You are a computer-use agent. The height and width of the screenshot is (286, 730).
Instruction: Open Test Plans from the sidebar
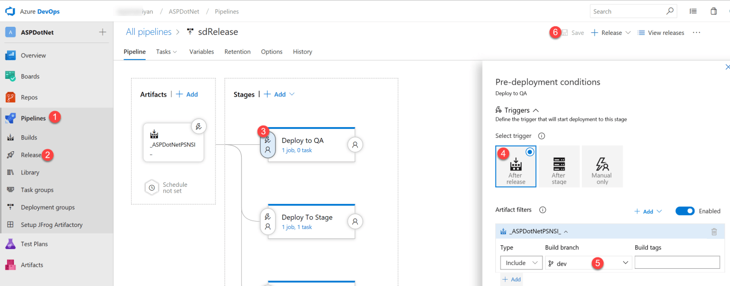click(34, 244)
